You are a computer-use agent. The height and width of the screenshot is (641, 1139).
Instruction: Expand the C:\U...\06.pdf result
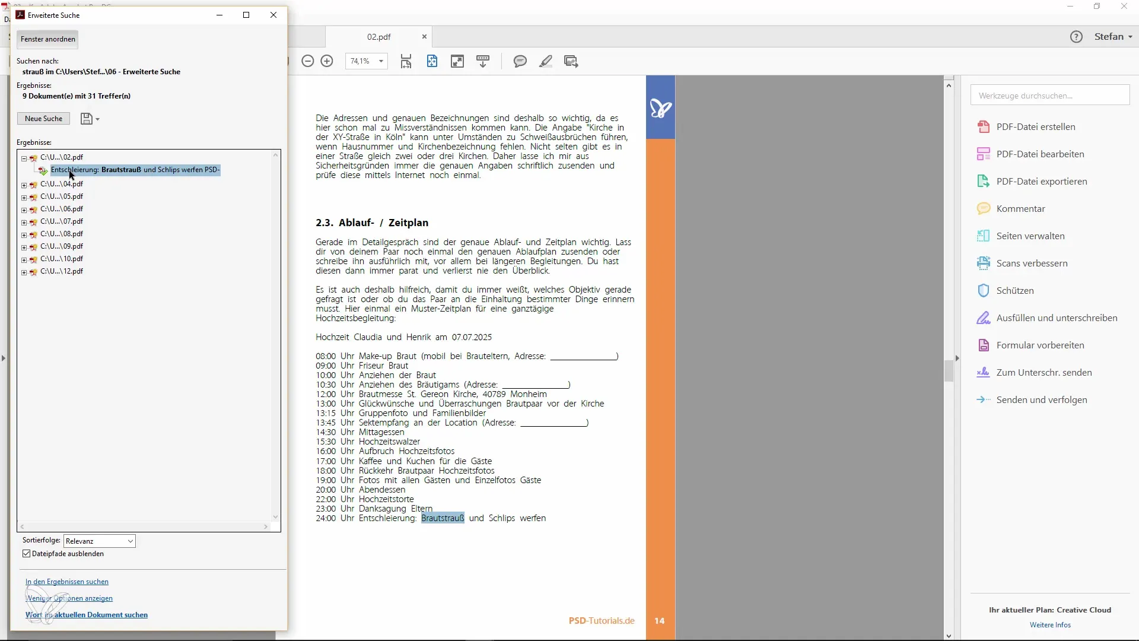pos(24,210)
